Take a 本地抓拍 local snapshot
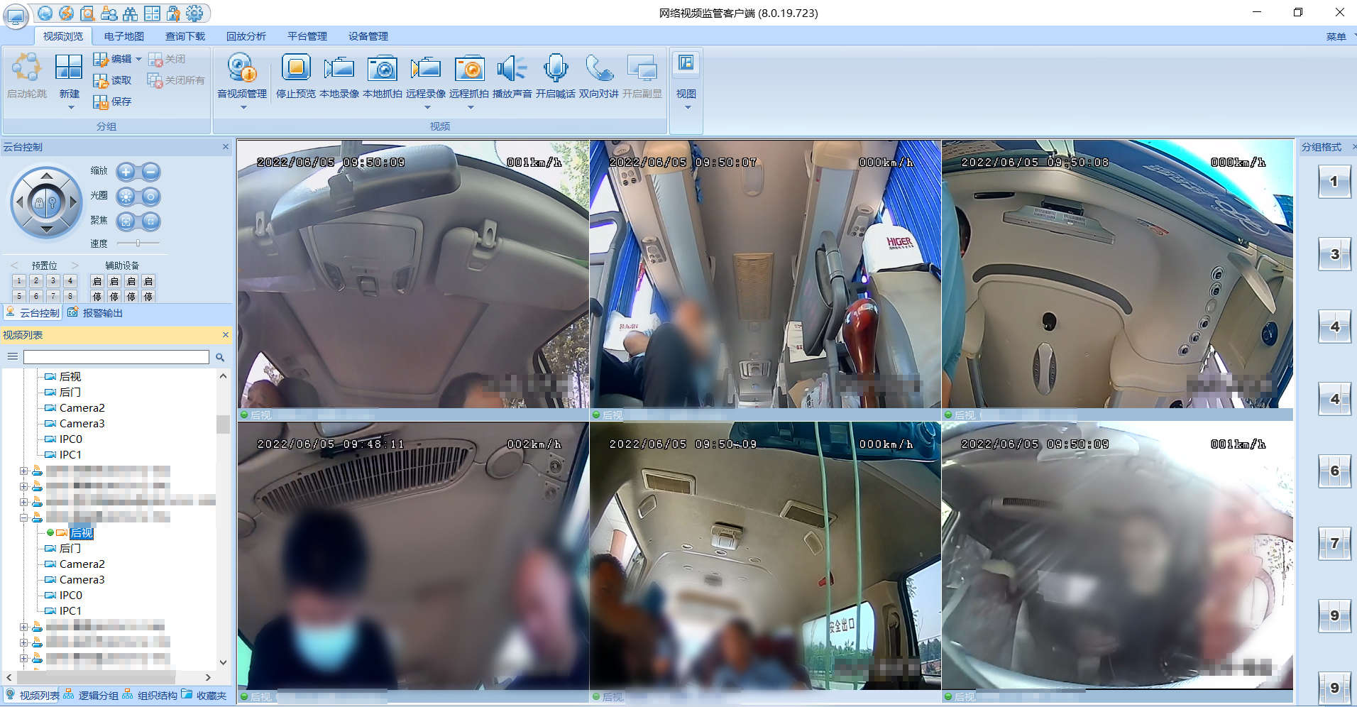The image size is (1357, 707). click(x=383, y=69)
